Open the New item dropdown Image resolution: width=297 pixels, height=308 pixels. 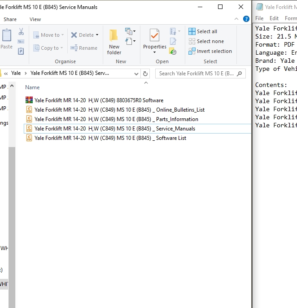click(x=130, y=31)
